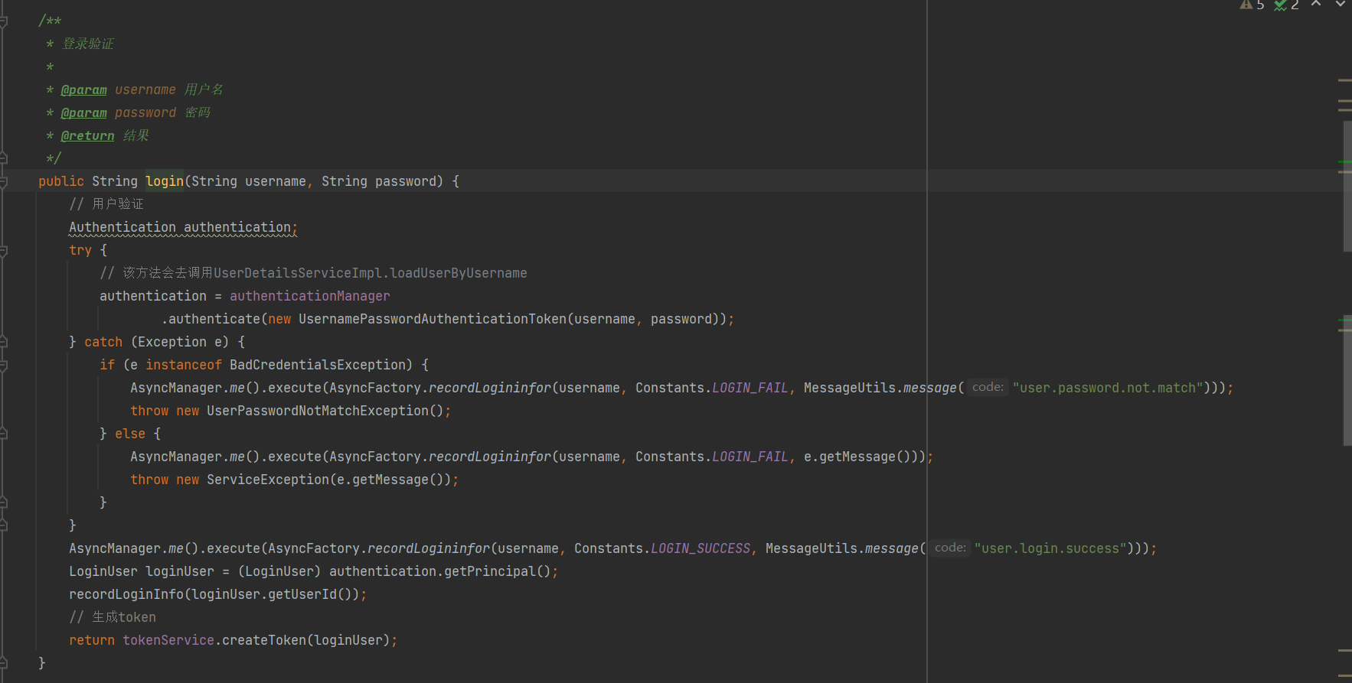The height and width of the screenshot is (683, 1352).
Task: Click the "user.password.not.match" string literal
Action: [x=1107, y=388]
